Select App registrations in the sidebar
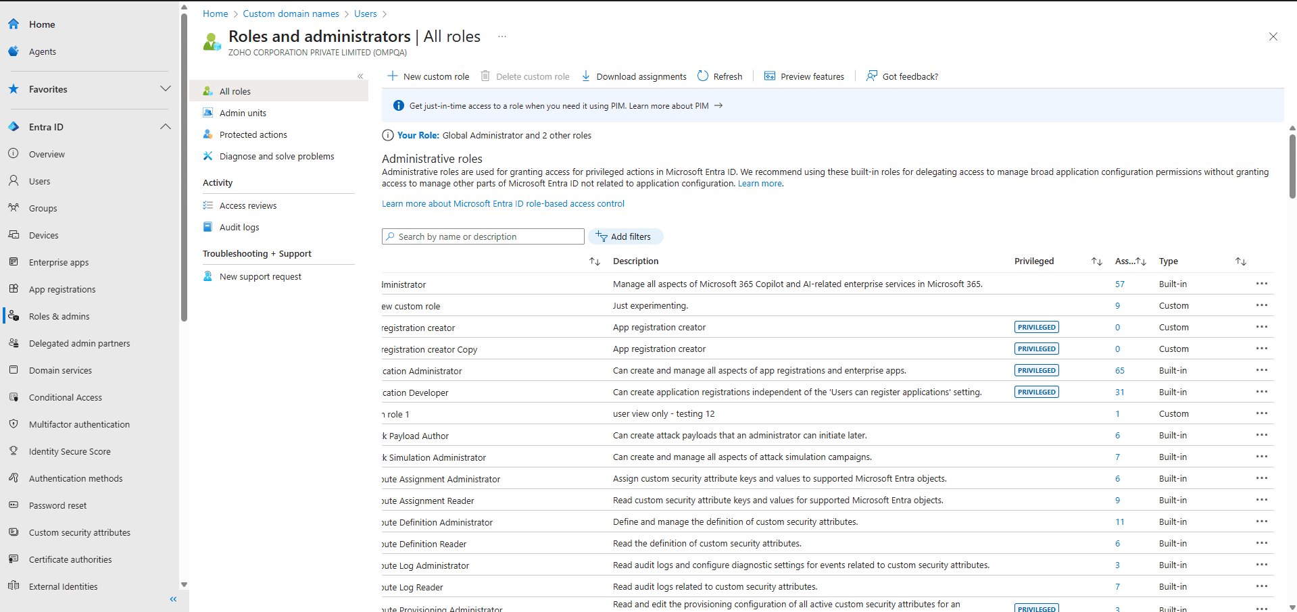 [62, 288]
